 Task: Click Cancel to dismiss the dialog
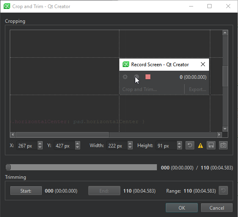217,208
